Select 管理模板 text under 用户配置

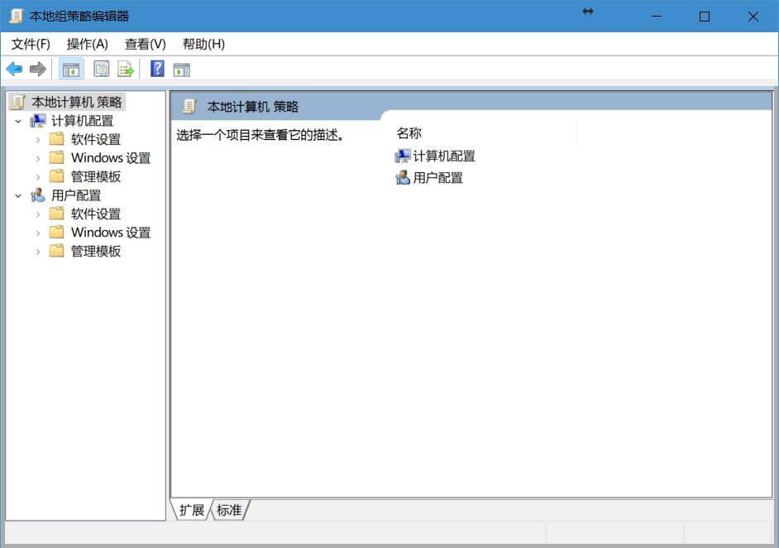[96, 251]
